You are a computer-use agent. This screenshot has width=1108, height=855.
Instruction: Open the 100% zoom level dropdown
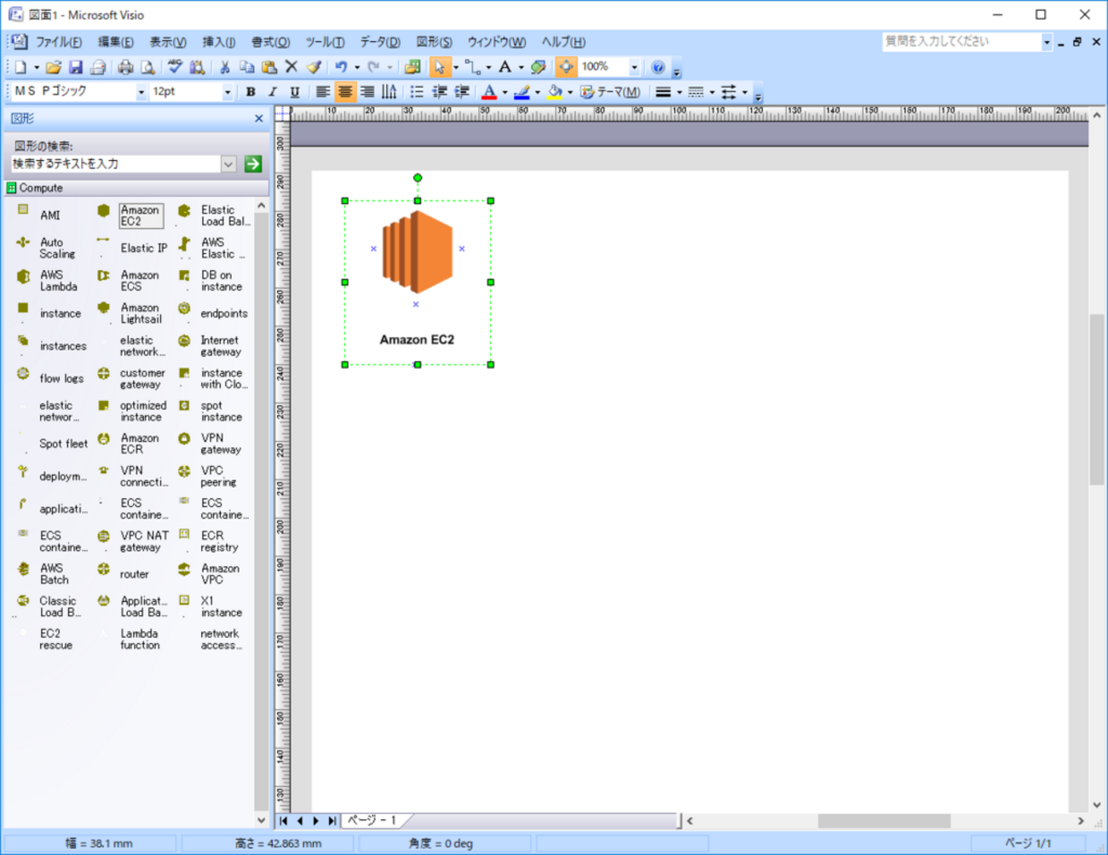coord(634,67)
